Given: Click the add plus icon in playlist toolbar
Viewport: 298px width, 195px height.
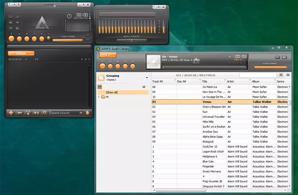Looking at the screenshot, I should pyautogui.click(x=11, y=113).
